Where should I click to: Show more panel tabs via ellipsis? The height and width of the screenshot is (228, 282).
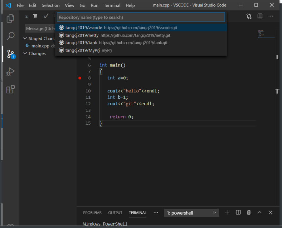[x=156, y=213]
